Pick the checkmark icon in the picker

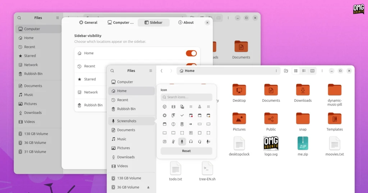click(182, 116)
